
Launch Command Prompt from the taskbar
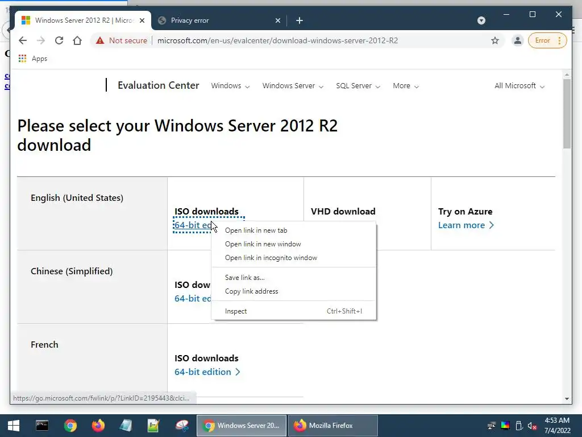[x=42, y=426]
